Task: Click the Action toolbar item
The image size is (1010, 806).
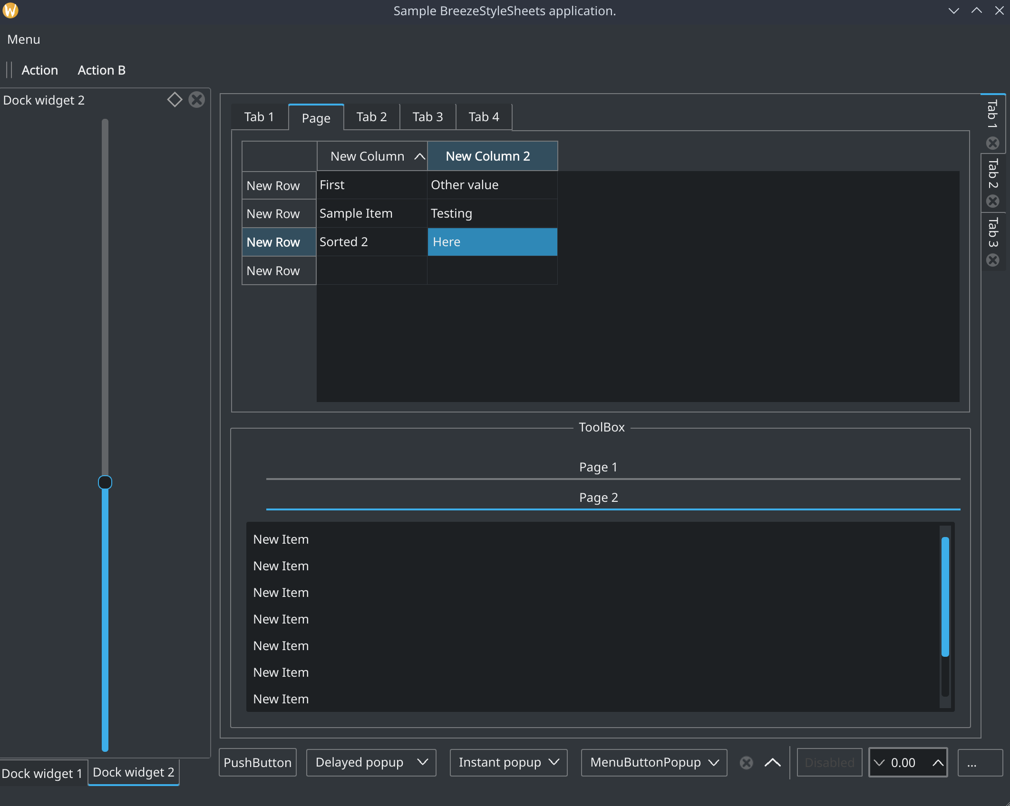Action: tap(40, 70)
